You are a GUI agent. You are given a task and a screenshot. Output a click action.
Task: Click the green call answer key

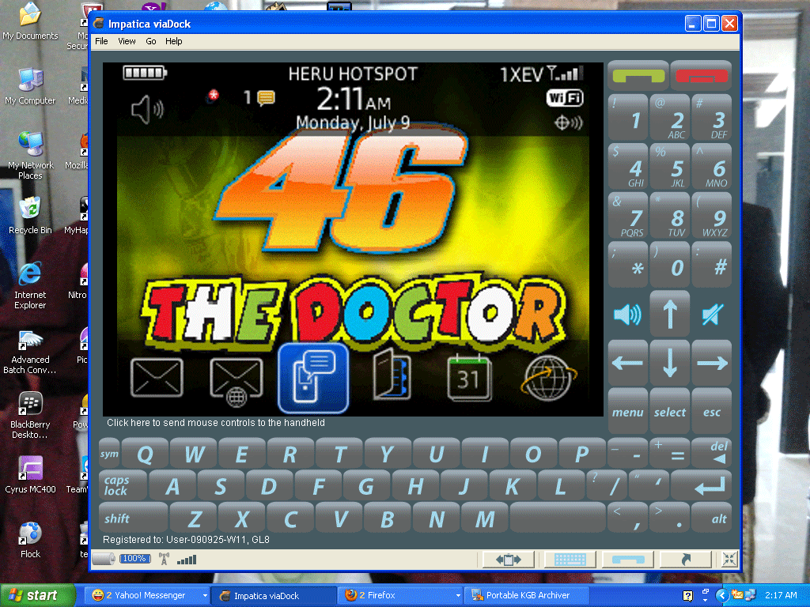(x=638, y=76)
